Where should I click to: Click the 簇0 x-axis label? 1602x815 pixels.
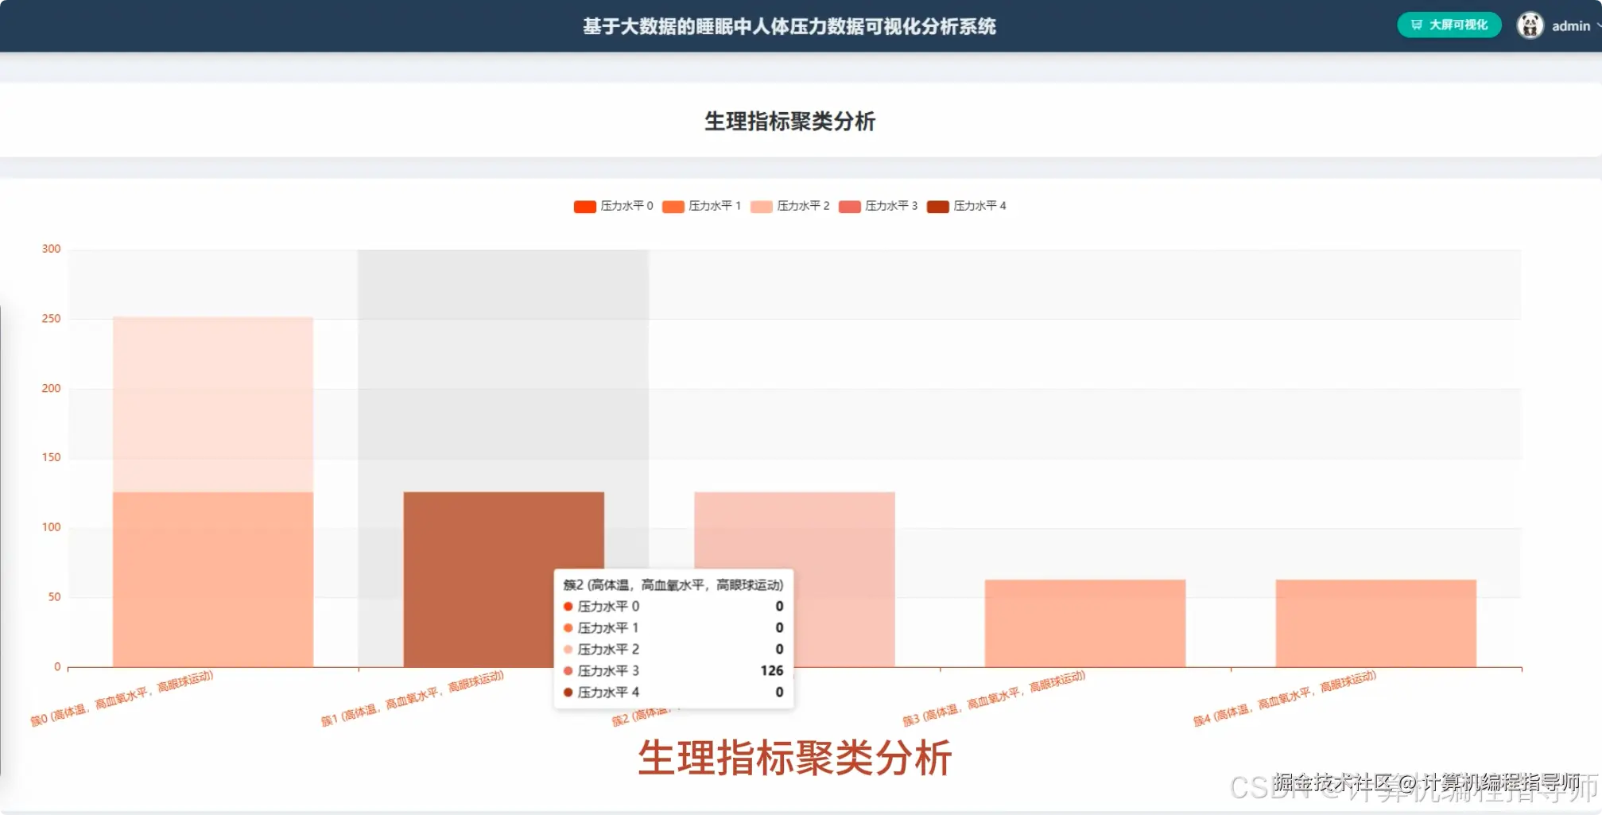pos(122,699)
